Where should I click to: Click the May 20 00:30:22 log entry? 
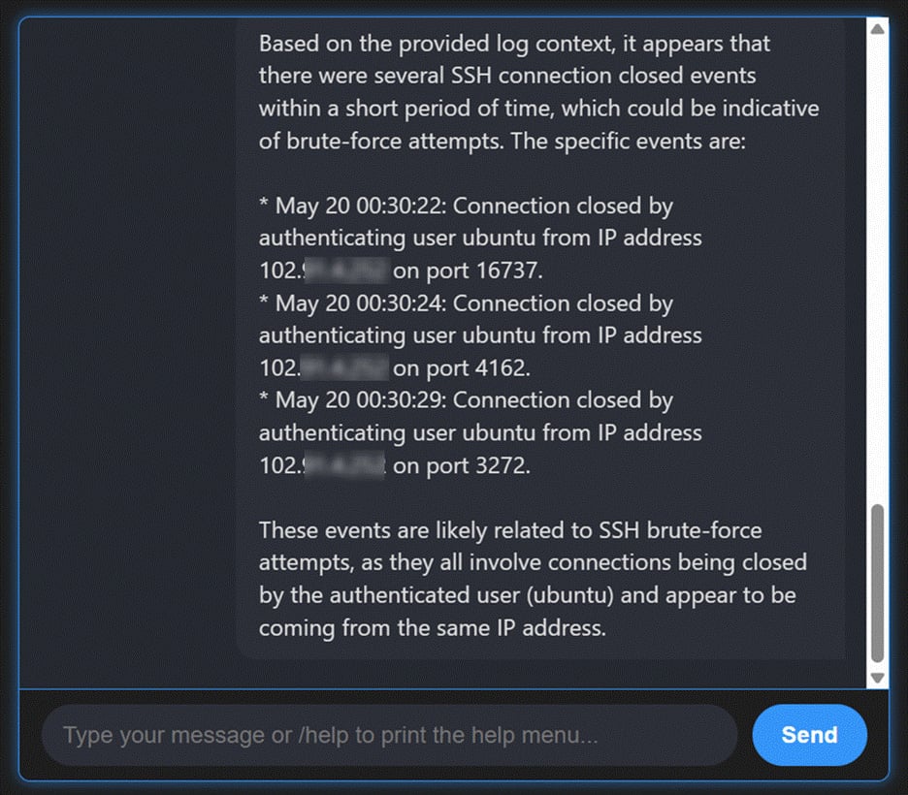[x=466, y=206]
